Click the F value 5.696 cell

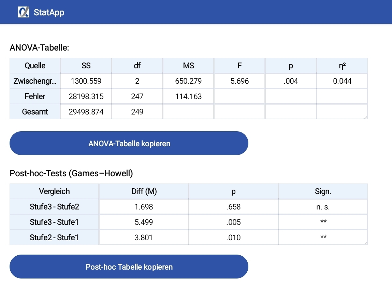click(239, 81)
